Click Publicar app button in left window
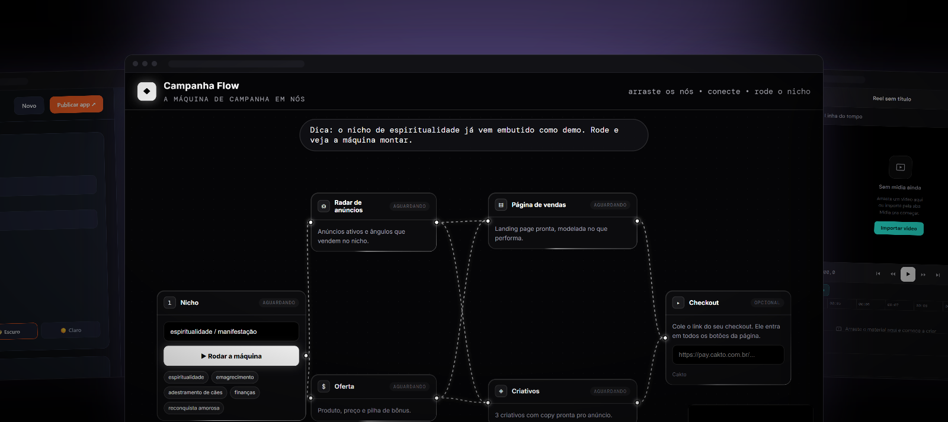The width and height of the screenshot is (948, 422). 76,104
